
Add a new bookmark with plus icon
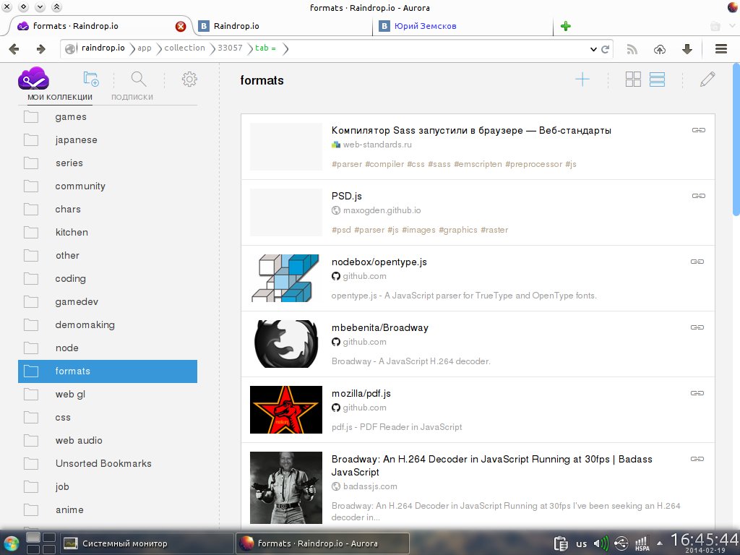coord(582,79)
